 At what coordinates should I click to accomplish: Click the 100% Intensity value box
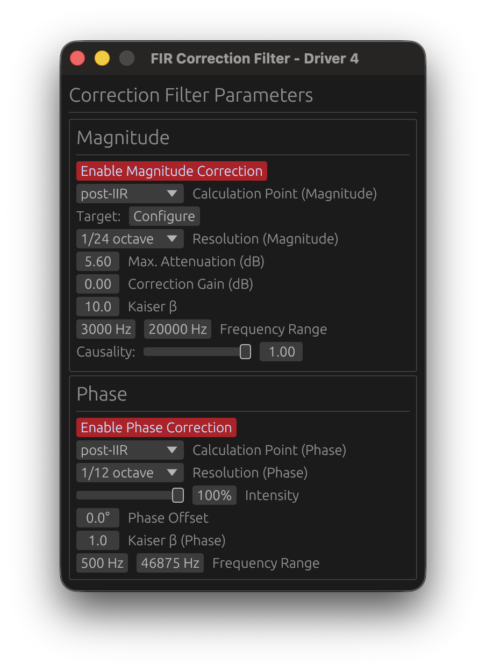click(x=214, y=495)
